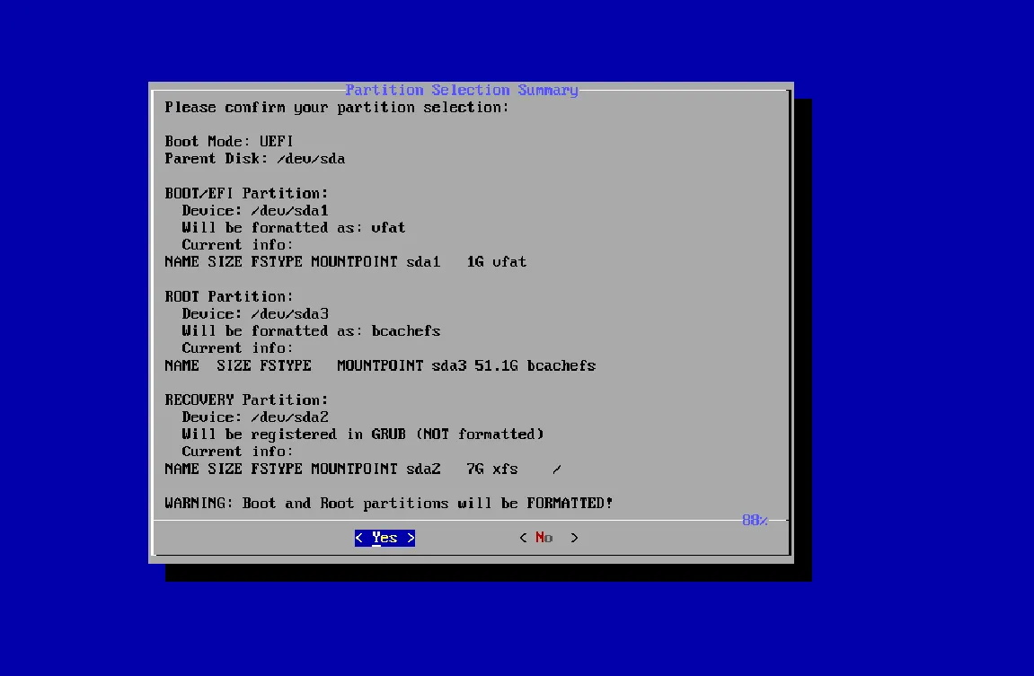Select the sda1 1G vfat info row
The image size is (1034, 676).
coord(346,262)
